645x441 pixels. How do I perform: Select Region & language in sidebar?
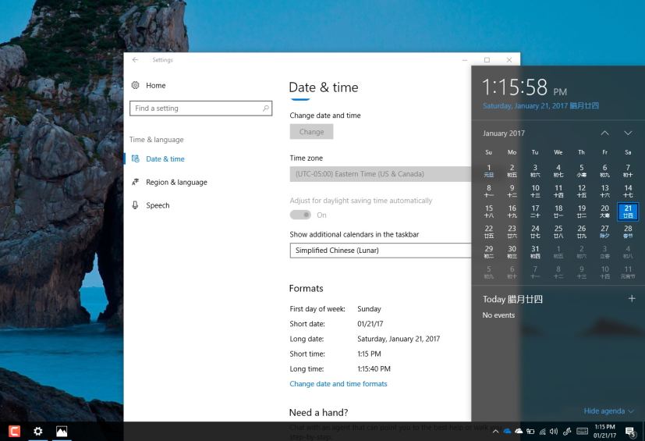click(x=176, y=182)
